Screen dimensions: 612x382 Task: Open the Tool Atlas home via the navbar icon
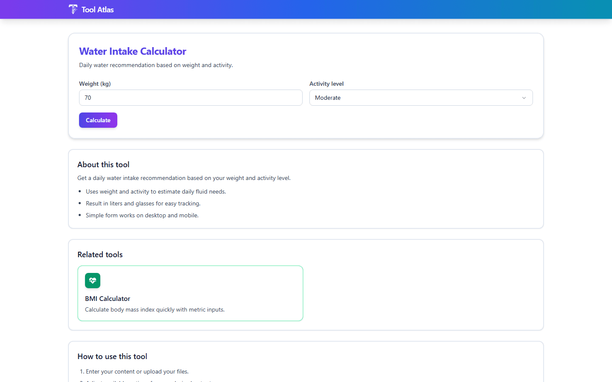(73, 9)
